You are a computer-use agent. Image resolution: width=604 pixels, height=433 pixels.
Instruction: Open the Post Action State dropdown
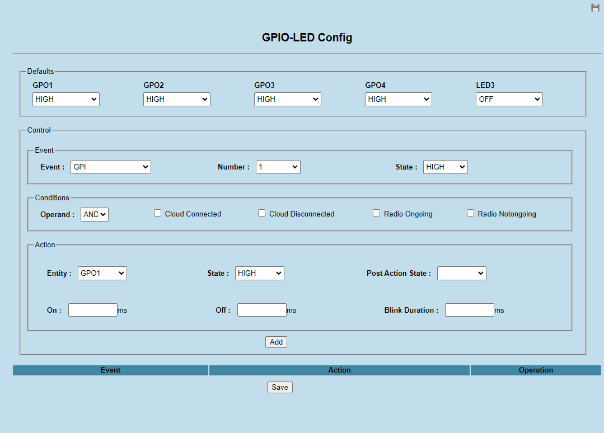(461, 273)
